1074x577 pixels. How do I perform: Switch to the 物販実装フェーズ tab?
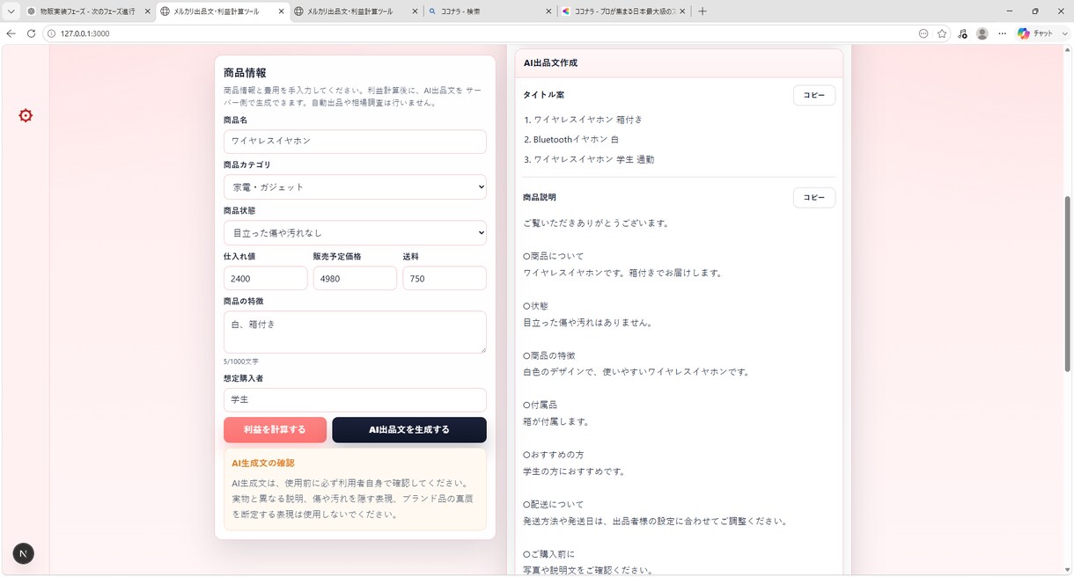88,11
